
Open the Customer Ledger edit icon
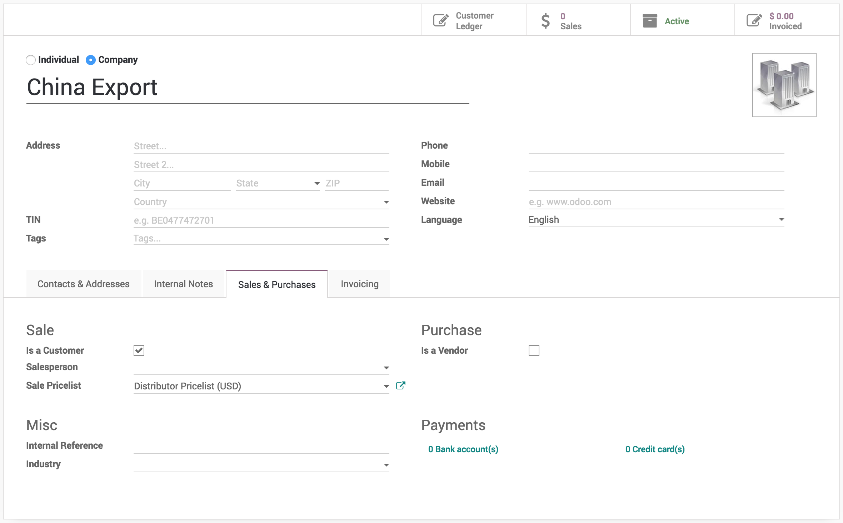click(x=441, y=20)
